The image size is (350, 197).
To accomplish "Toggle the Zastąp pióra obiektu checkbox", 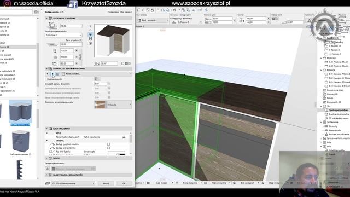I will (x=108, y=148).
